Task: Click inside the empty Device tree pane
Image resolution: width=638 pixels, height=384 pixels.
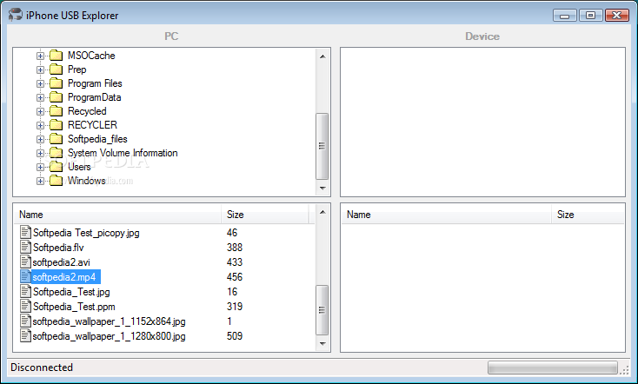Action: (482, 122)
